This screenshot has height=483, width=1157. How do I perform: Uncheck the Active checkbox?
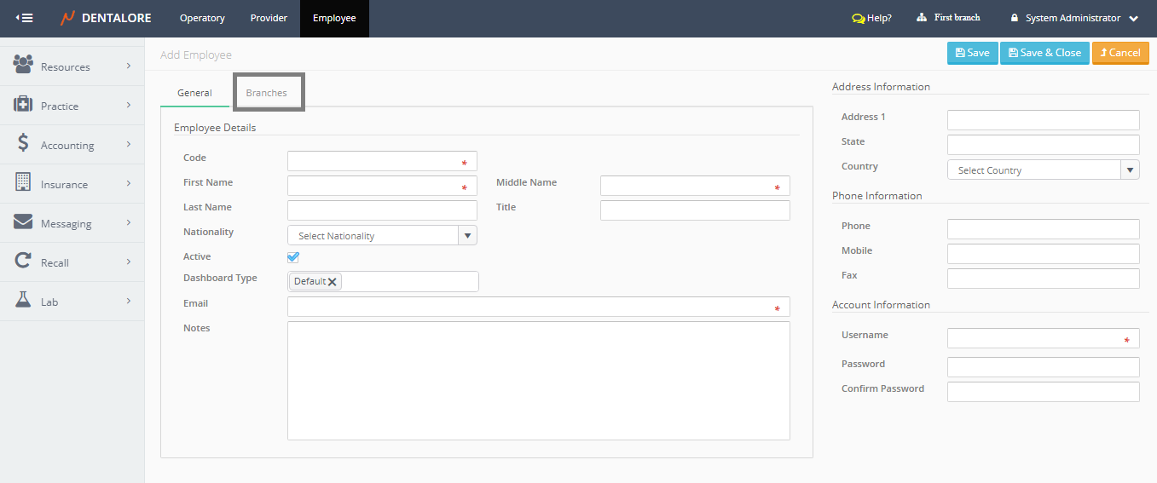tap(293, 257)
